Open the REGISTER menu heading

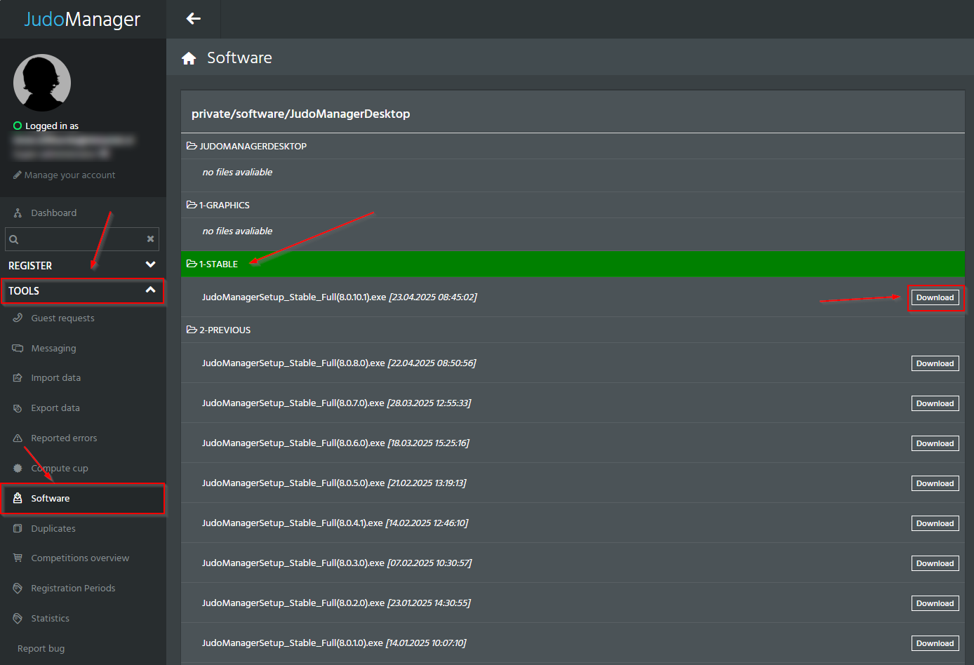click(x=30, y=266)
